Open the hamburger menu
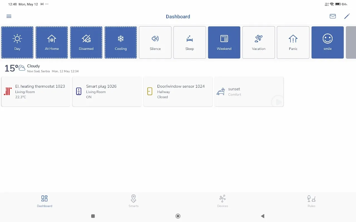 coord(9,16)
